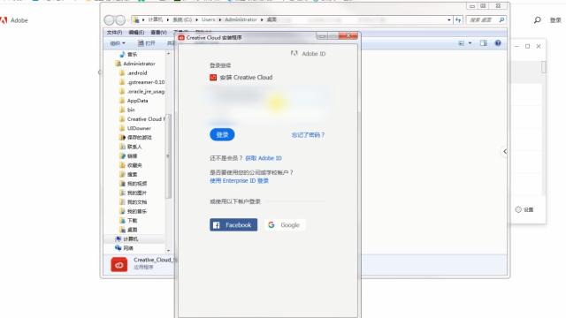Click the Explorer search magnifier icon
Screen dimensions: 566x318
pyautogui.click(x=501, y=19)
